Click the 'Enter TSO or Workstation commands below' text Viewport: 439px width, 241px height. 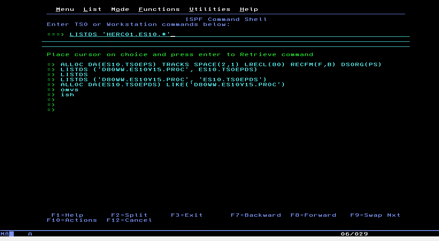(x=138, y=24)
